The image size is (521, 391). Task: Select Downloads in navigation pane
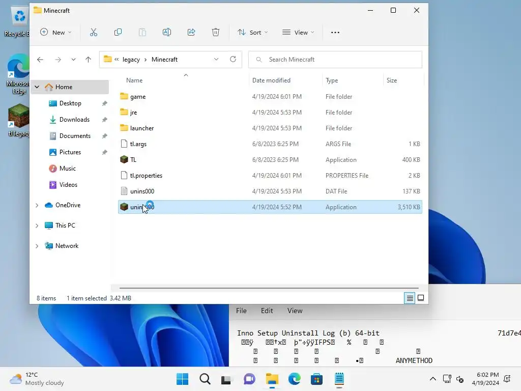point(74,119)
